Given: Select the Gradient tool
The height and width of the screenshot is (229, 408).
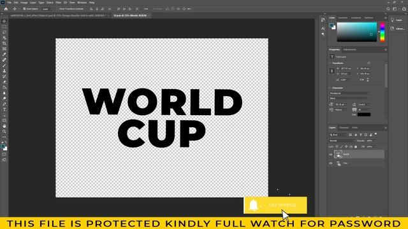Looking at the screenshot, I should tap(4, 87).
